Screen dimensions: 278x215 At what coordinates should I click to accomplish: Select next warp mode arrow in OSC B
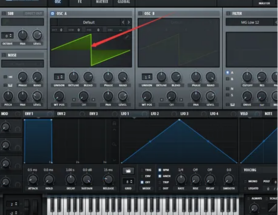[x=181, y=100]
